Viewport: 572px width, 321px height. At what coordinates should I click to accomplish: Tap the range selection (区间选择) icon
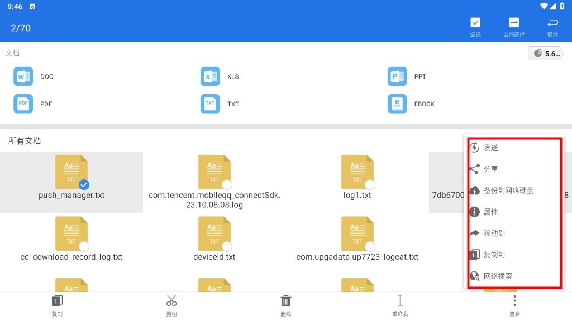513,23
